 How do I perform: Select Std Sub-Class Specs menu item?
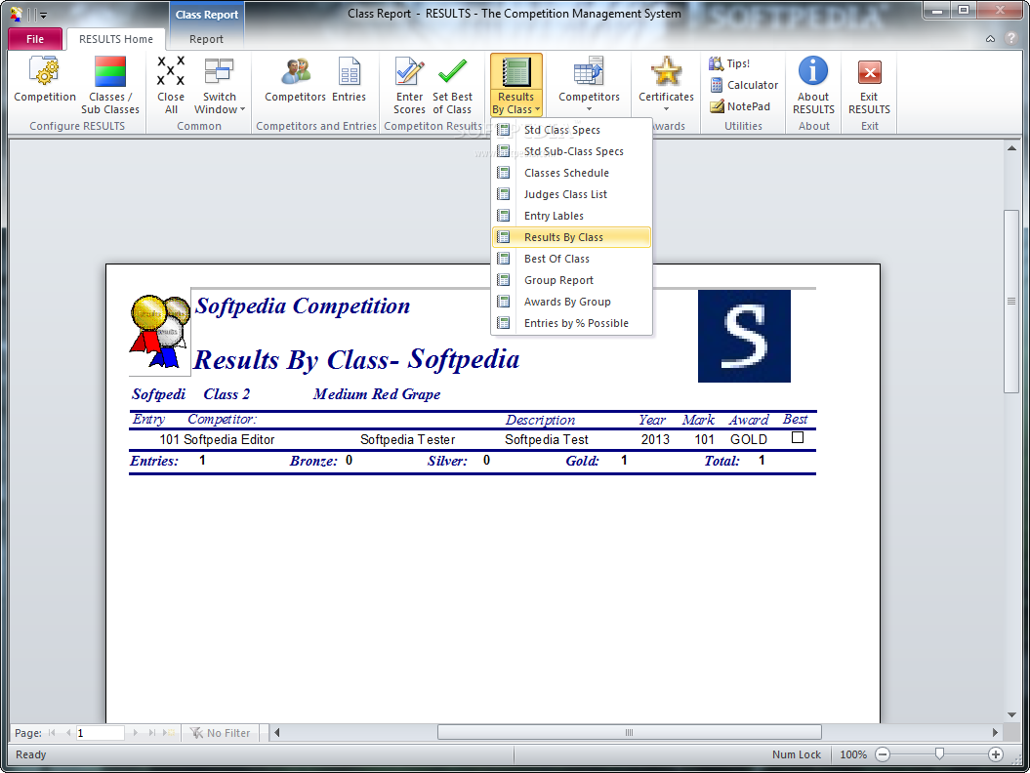click(x=571, y=151)
